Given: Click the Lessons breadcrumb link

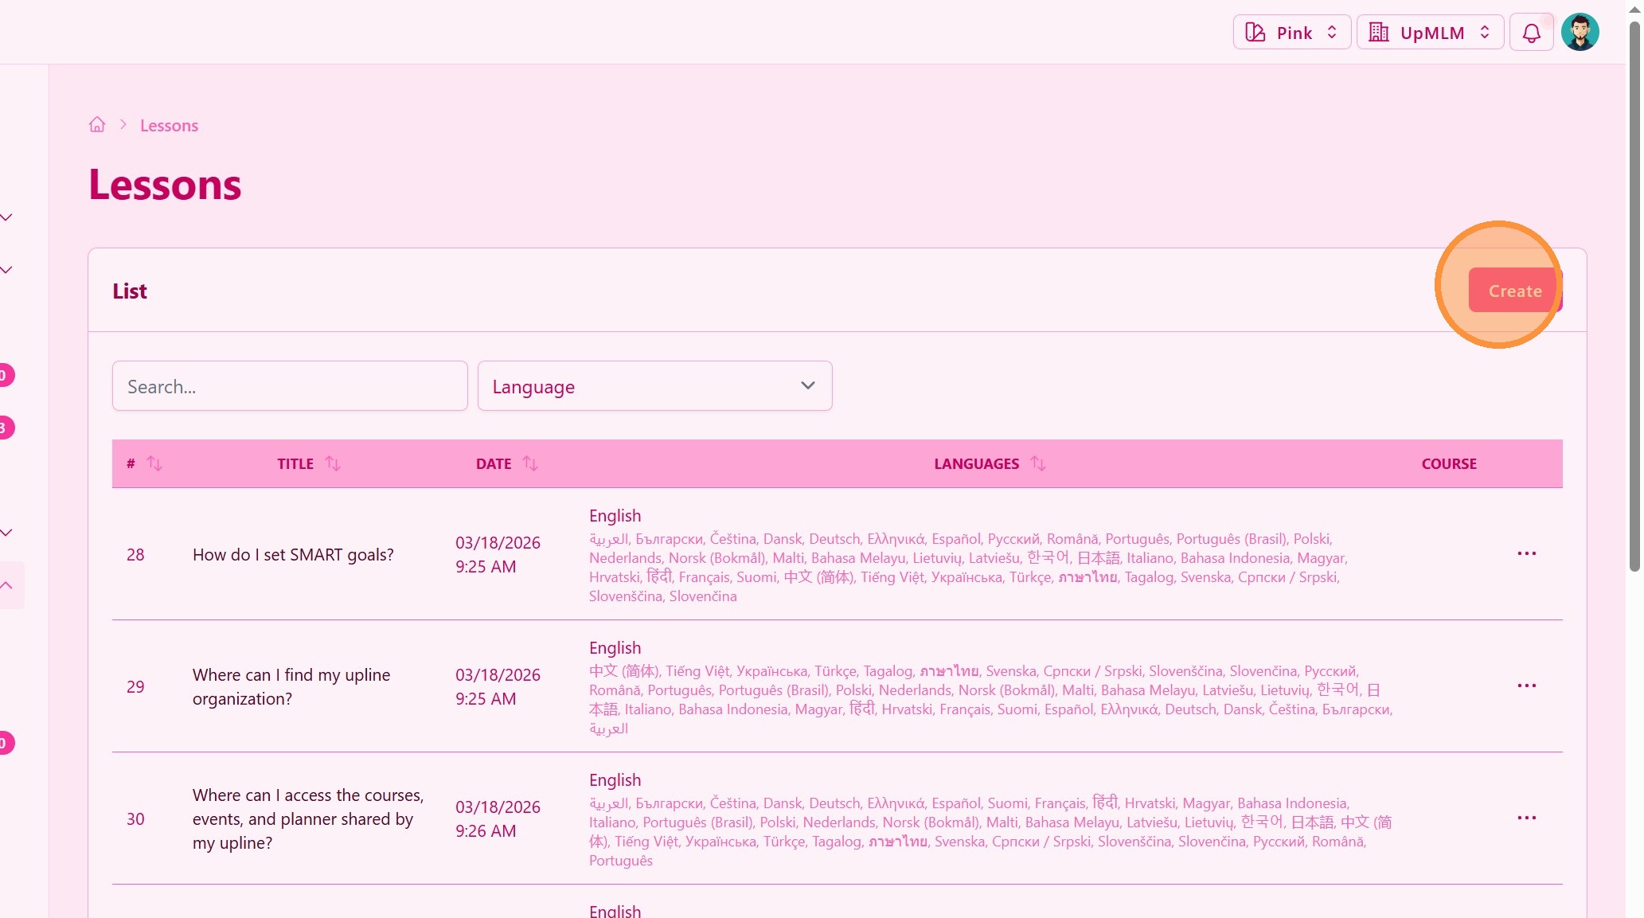Looking at the screenshot, I should (169, 126).
